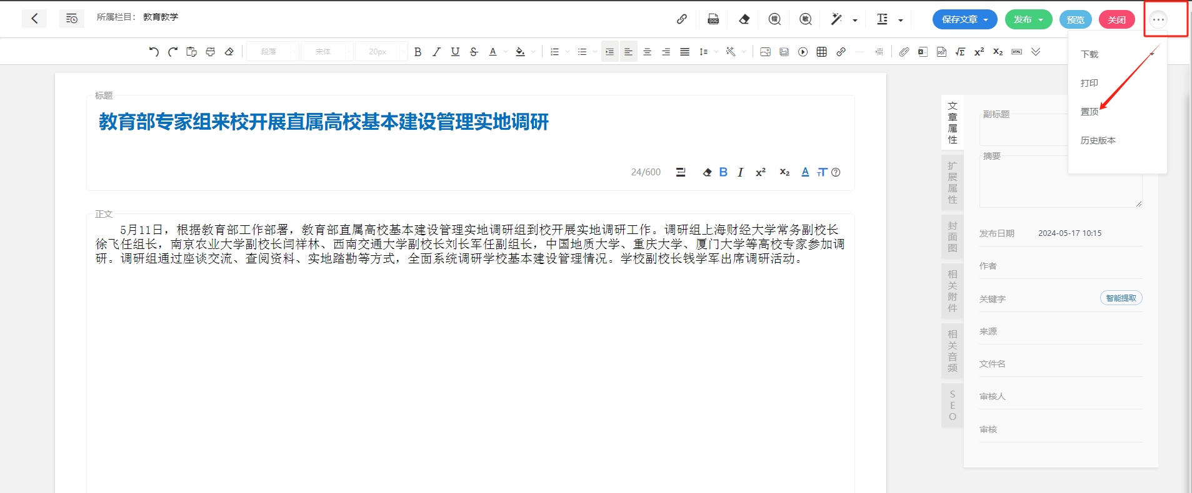Click the 智能提取 keyword button

(1121, 298)
